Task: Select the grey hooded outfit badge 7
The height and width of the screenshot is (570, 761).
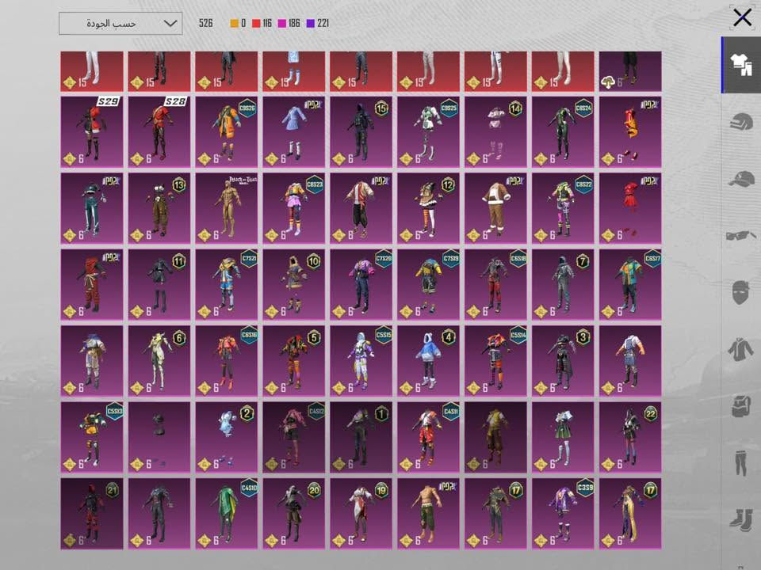Action: [x=563, y=284]
